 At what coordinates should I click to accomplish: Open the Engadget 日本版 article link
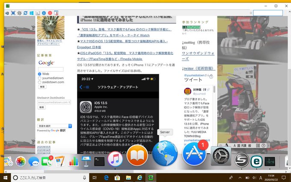pyautogui.click(x=122, y=44)
